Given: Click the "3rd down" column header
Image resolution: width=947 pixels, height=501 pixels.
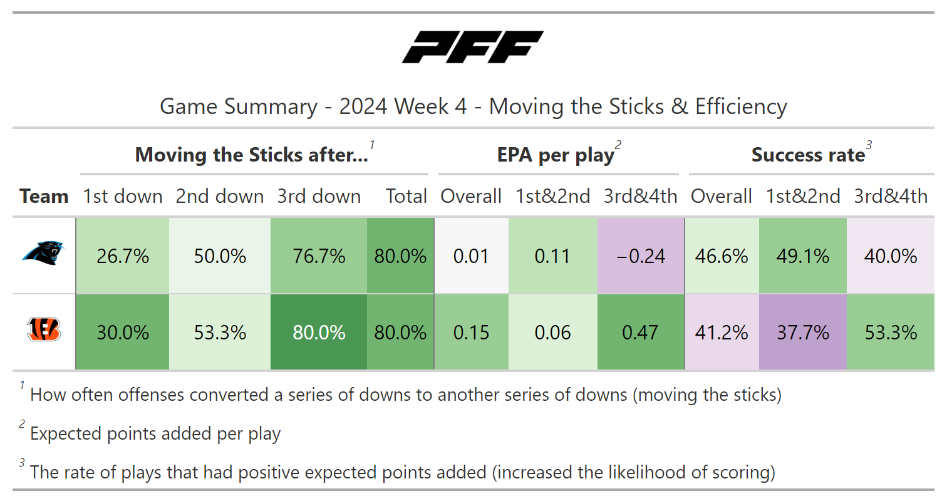Looking at the screenshot, I should coord(319,196).
